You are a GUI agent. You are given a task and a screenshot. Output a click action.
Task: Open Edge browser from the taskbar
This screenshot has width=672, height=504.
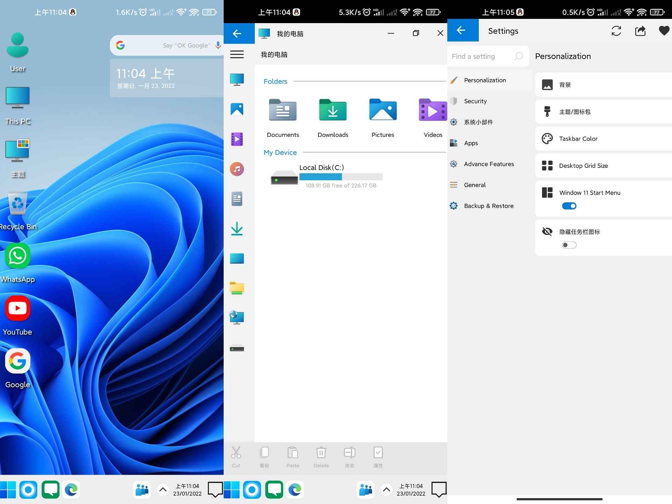72,490
